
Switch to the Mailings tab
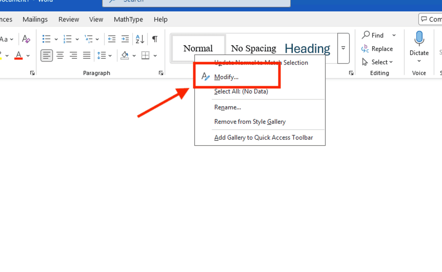(35, 20)
